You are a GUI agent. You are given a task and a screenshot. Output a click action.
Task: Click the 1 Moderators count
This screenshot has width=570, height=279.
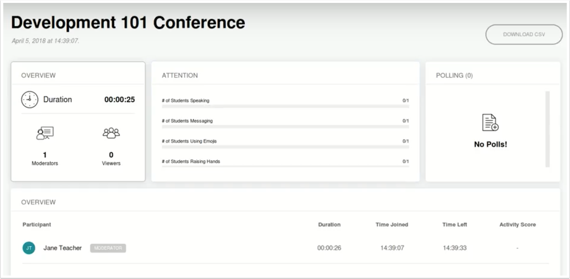point(45,159)
